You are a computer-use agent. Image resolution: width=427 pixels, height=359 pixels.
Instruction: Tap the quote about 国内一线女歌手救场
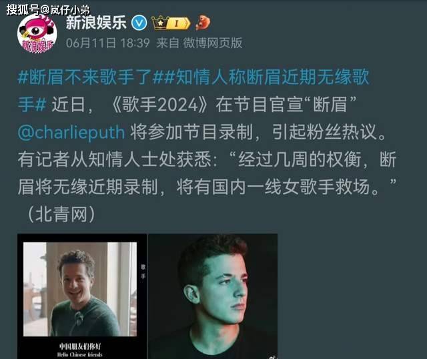[207, 173]
